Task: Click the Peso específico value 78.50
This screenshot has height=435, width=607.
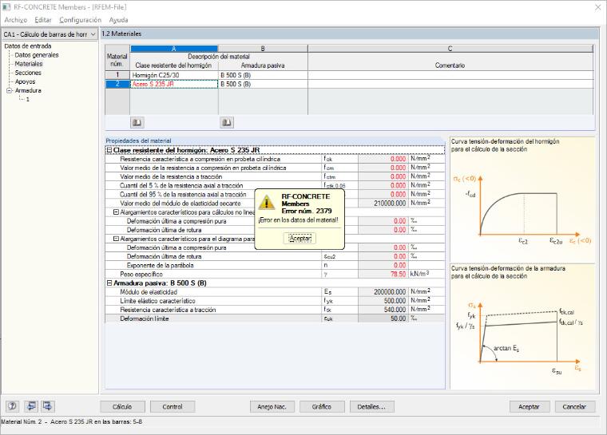Action: pos(383,275)
